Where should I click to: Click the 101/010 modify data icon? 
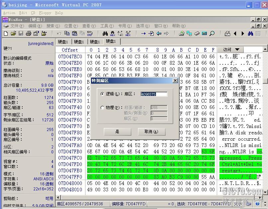[90, 33]
